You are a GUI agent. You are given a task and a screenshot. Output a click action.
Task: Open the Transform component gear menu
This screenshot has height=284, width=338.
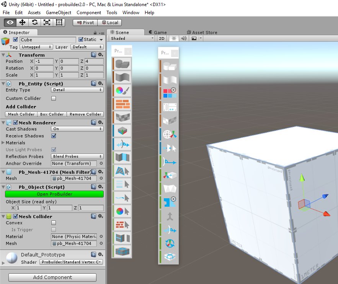click(x=100, y=55)
